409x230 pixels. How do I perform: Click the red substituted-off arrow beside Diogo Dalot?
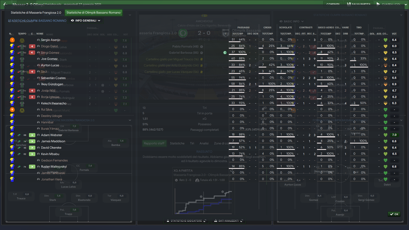(x=32, y=46)
